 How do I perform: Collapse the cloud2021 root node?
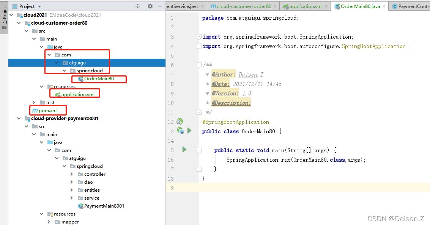11,15
